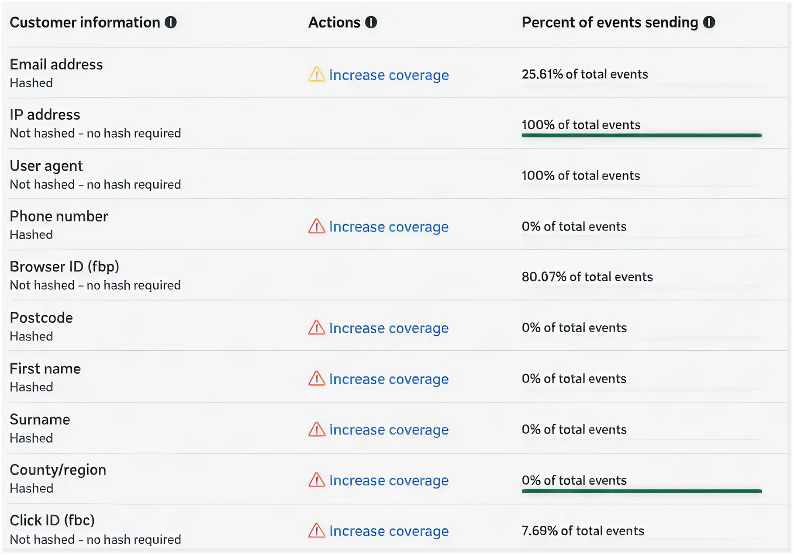The width and height of the screenshot is (794, 555).
Task: Click red warning icon in Postcode row
Action: [x=317, y=328]
